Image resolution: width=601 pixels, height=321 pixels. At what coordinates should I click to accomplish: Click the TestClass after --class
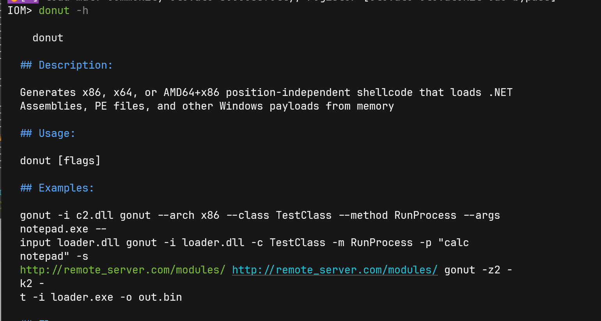click(x=303, y=215)
